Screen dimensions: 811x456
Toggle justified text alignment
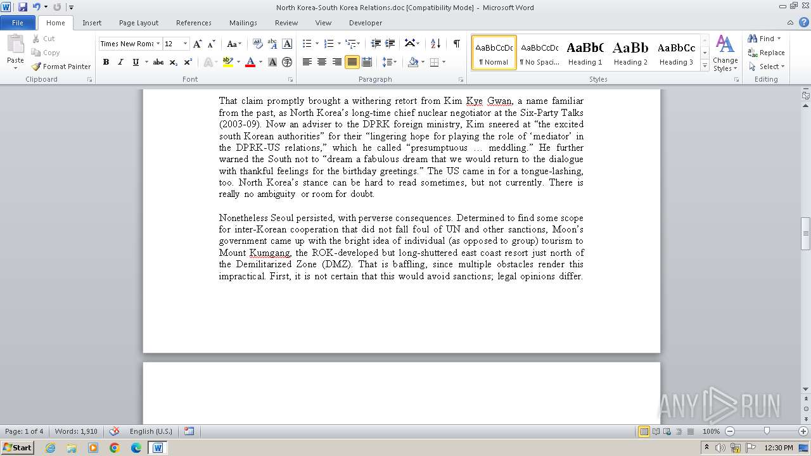tap(352, 62)
